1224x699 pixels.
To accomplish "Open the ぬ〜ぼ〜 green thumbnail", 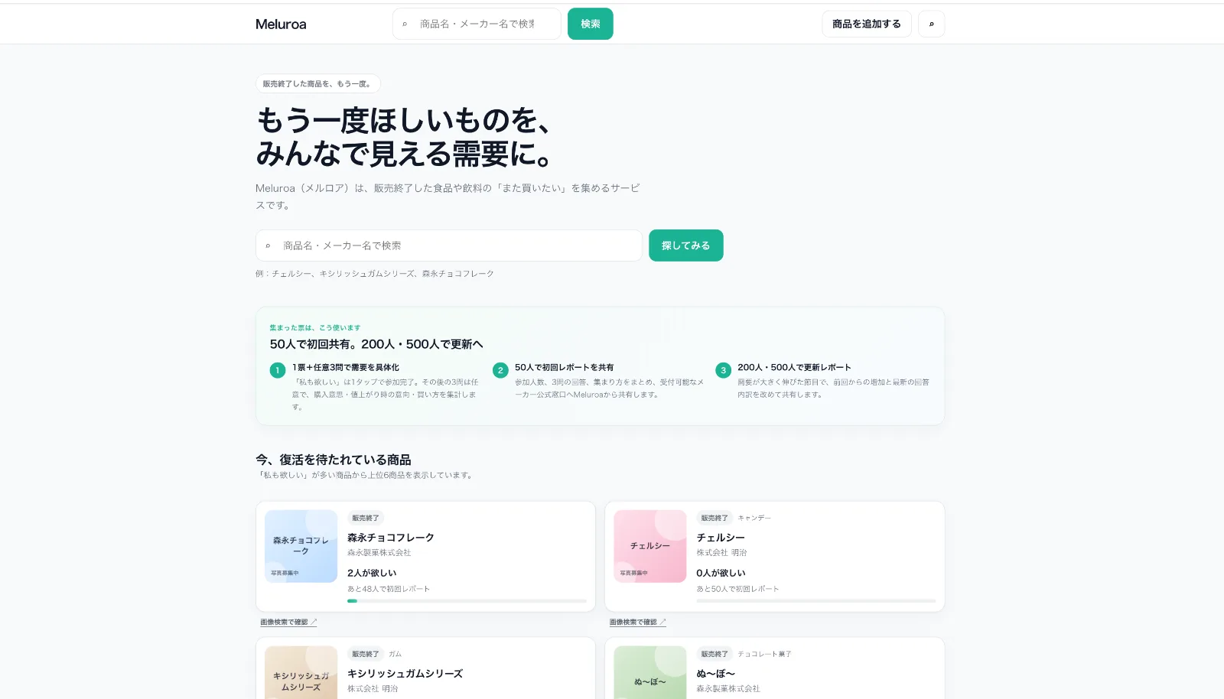I will [649, 672].
